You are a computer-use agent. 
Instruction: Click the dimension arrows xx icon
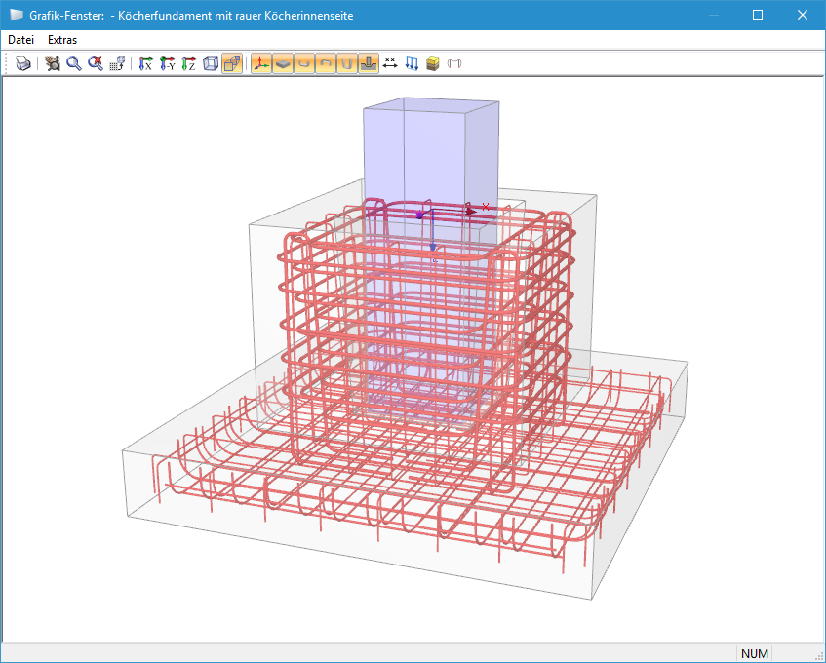390,63
